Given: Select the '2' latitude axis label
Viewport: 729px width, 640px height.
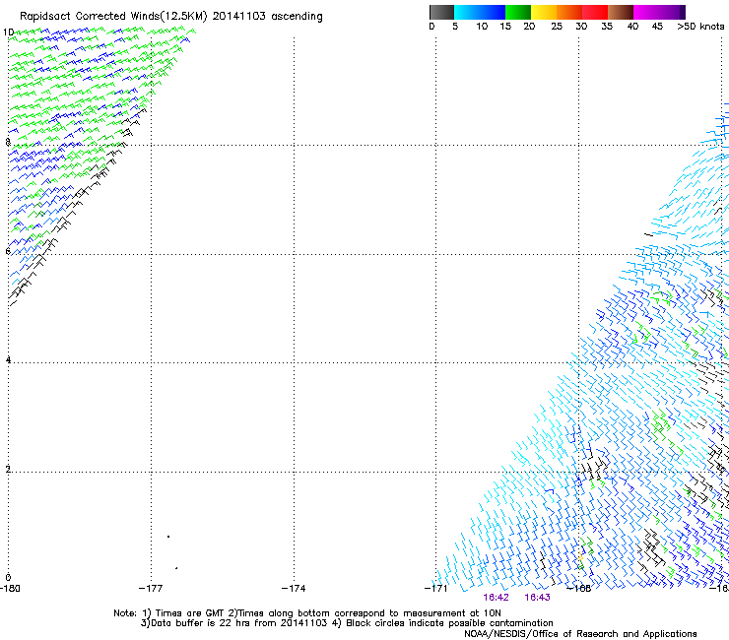Looking at the screenshot, I should tap(8, 469).
